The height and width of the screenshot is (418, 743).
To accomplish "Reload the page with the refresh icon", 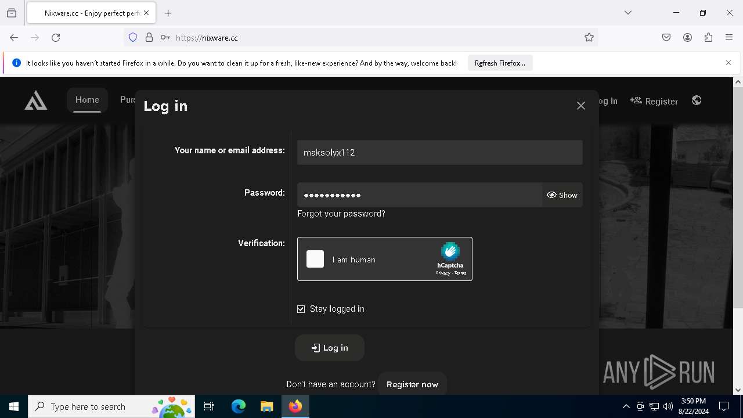I will tap(56, 38).
